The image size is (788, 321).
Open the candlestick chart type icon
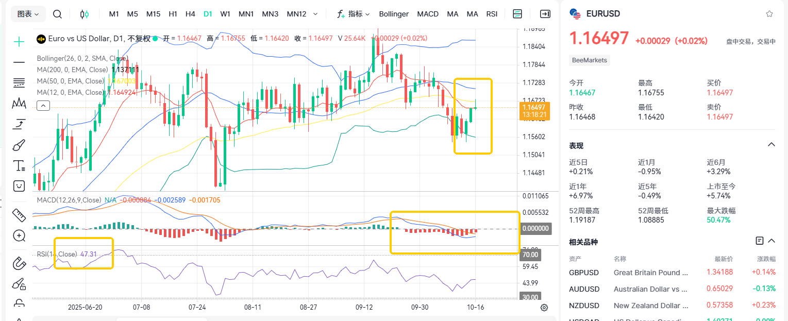pos(85,14)
